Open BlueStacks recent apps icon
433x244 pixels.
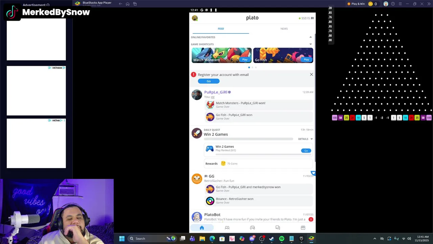point(135,4)
